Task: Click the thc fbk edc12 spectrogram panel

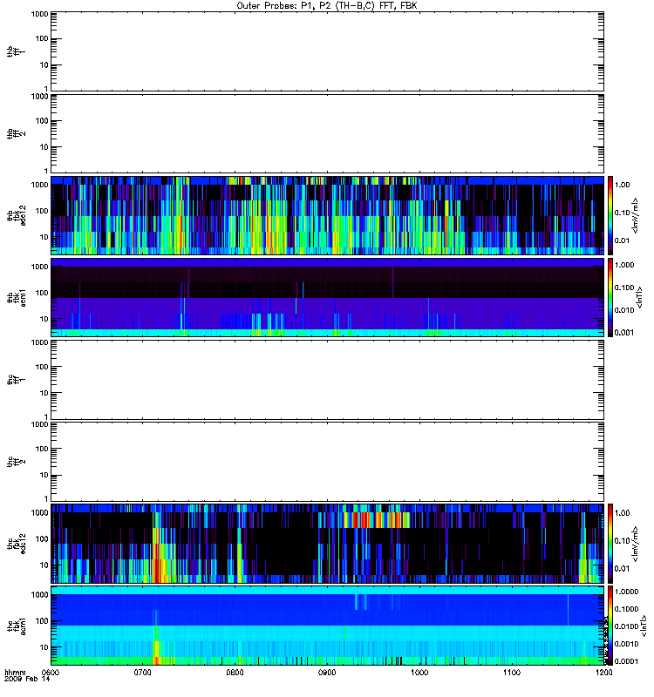Action: pos(328,543)
